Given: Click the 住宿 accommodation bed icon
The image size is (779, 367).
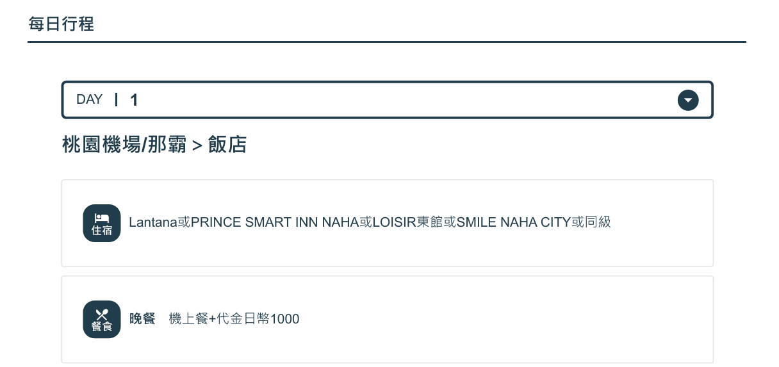Looking at the screenshot, I should tap(102, 223).
